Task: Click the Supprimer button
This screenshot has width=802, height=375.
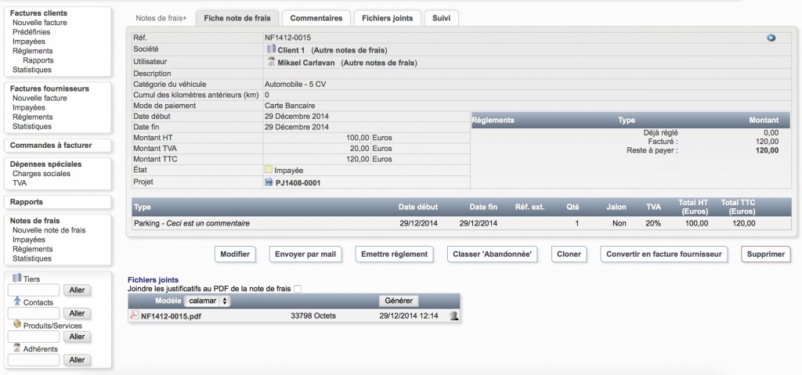Action: click(766, 254)
